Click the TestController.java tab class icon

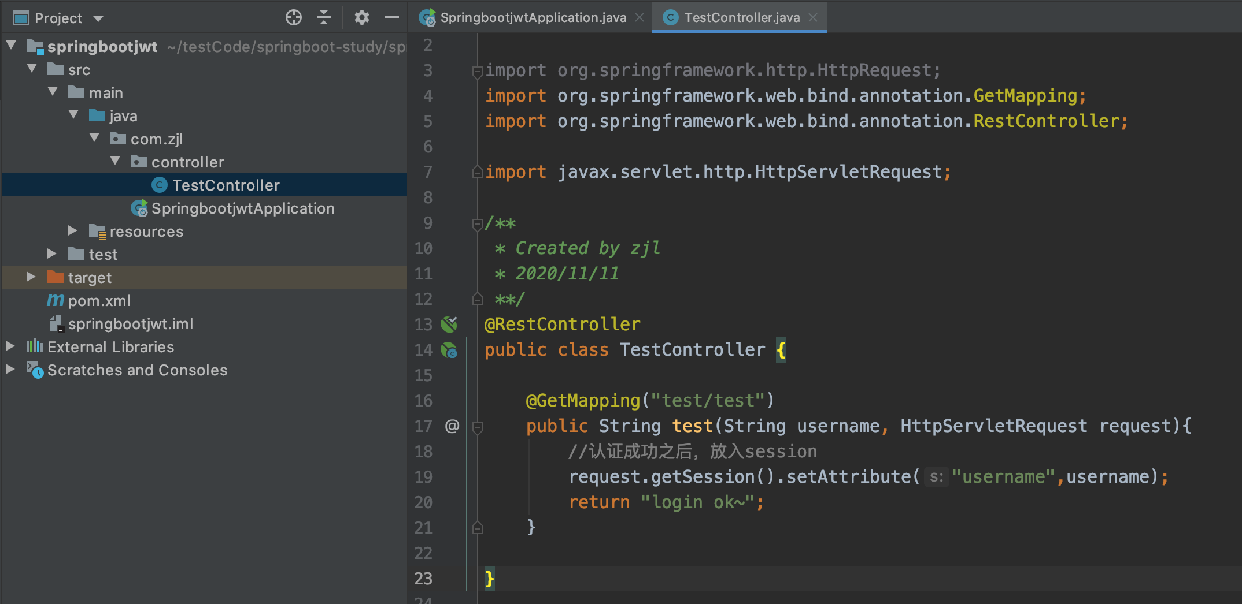tap(670, 17)
